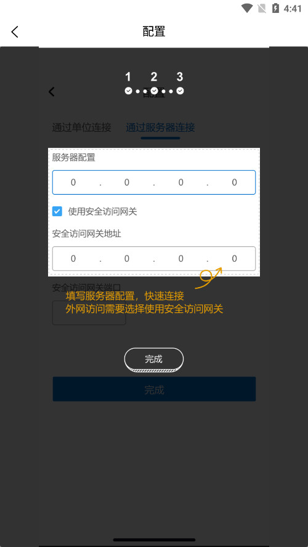This screenshot has height=547, width=308.
Task: Tap the outlined 完成 button in the guide overlay
Action: tap(154, 359)
